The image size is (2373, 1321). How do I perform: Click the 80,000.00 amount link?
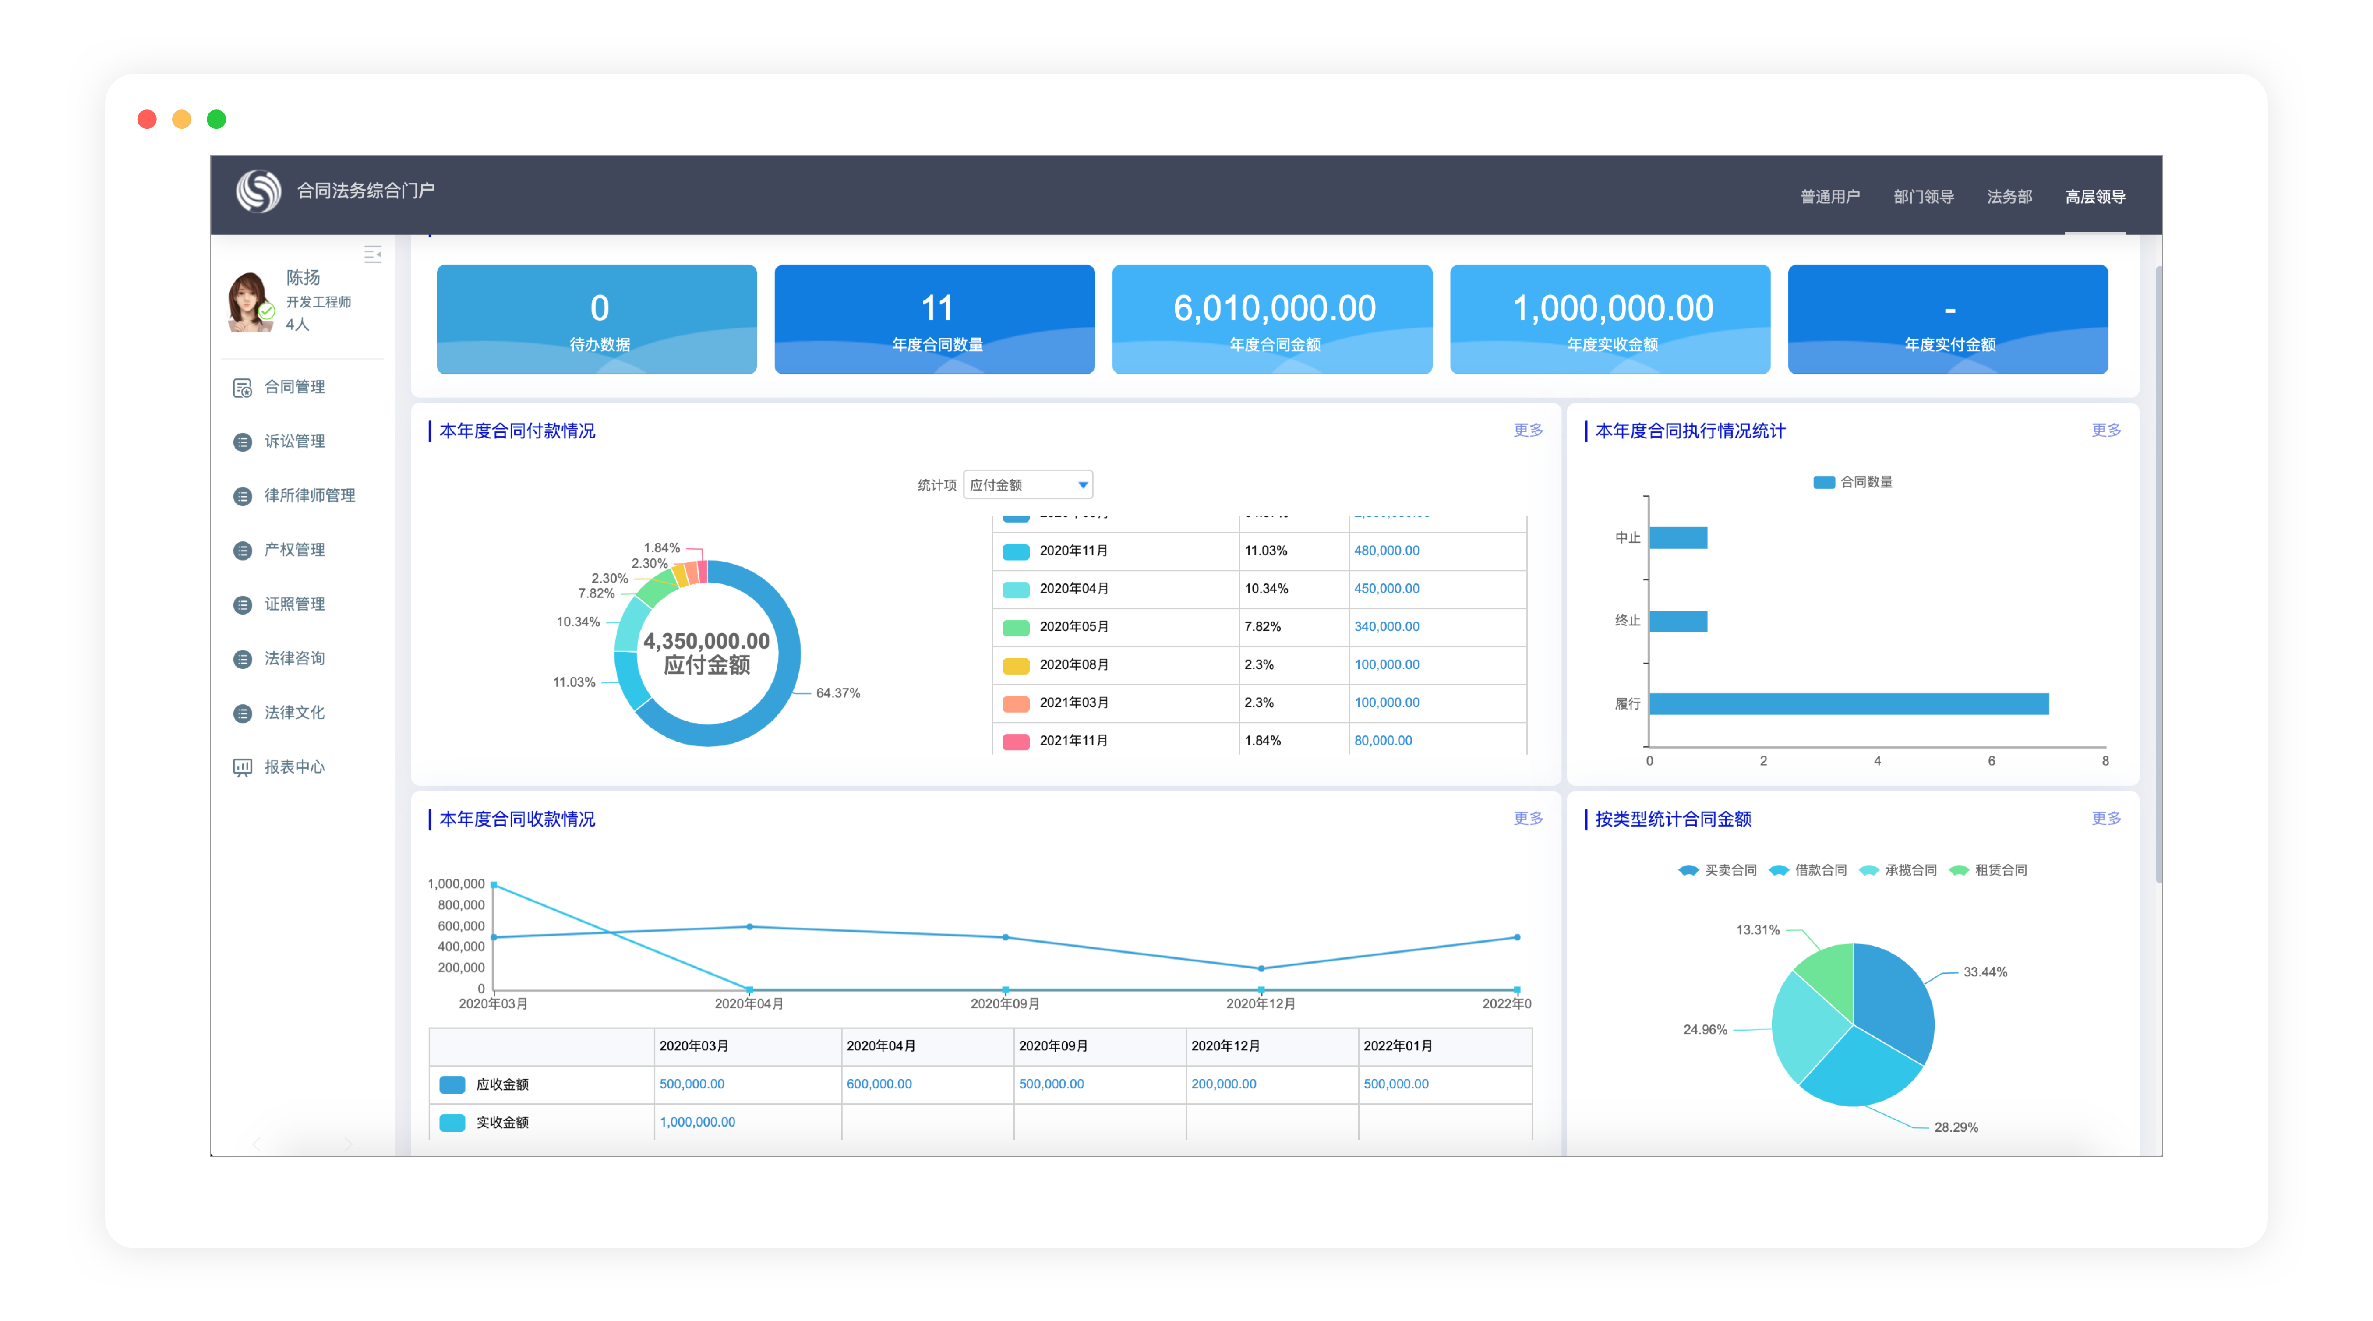coord(1383,741)
